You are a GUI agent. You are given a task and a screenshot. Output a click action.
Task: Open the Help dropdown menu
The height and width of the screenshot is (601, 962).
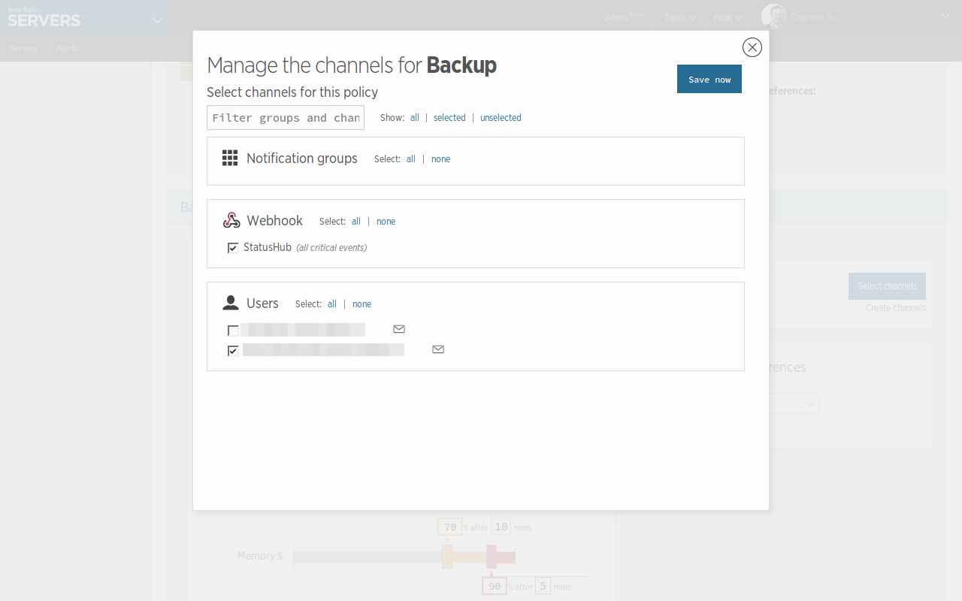pos(728,17)
